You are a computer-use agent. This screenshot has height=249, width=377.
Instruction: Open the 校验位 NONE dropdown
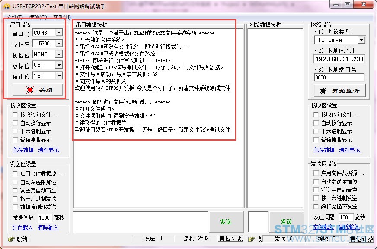coord(59,54)
